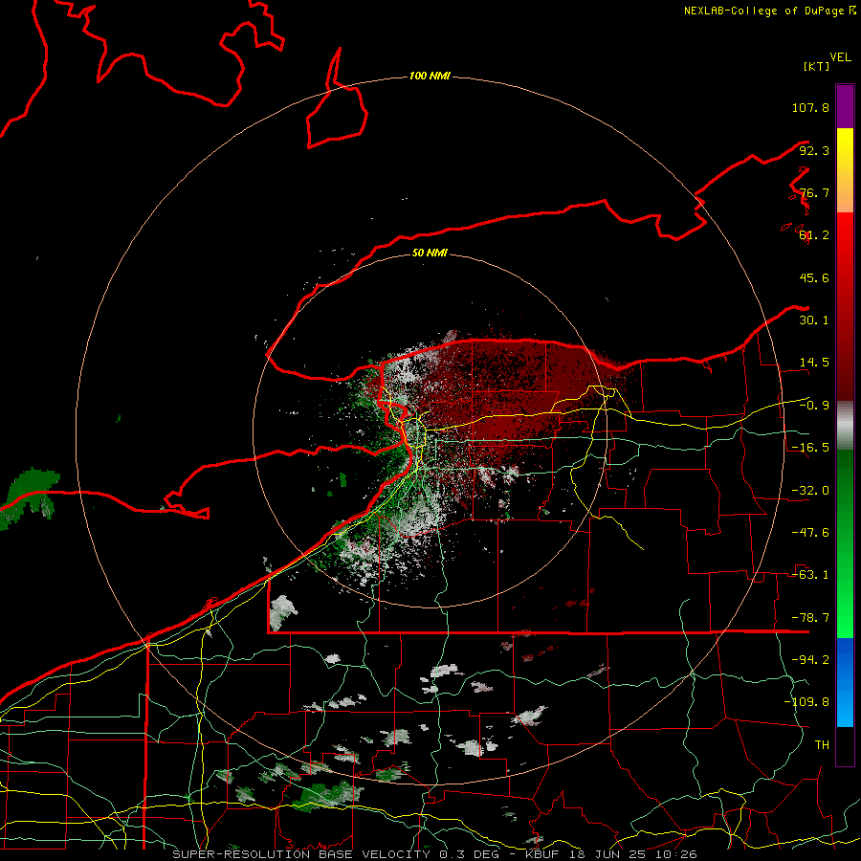Viewport: 861px width, 861px height.
Task: Click the NEXLAB-College of DuPage label
Action: pyautogui.click(x=769, y=11)
